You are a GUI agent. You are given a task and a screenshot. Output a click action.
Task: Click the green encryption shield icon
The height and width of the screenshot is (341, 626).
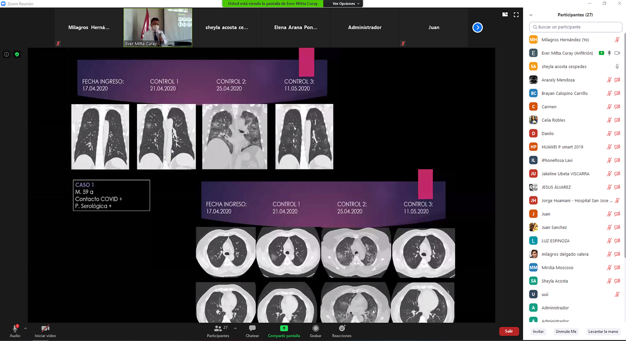[x=17, y=54]
